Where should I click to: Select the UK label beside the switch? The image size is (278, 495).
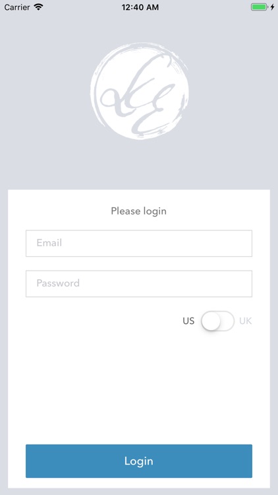(246, 321)
